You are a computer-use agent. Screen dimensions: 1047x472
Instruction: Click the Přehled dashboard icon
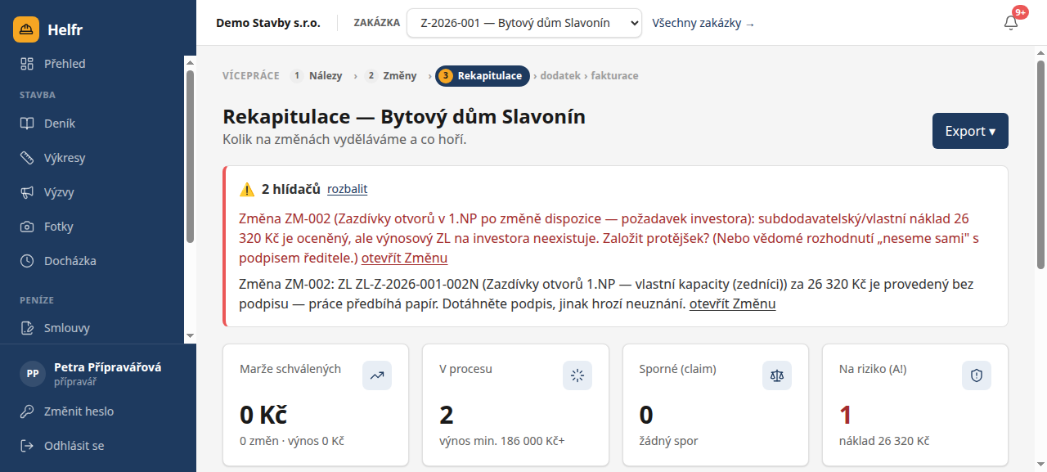27,64
